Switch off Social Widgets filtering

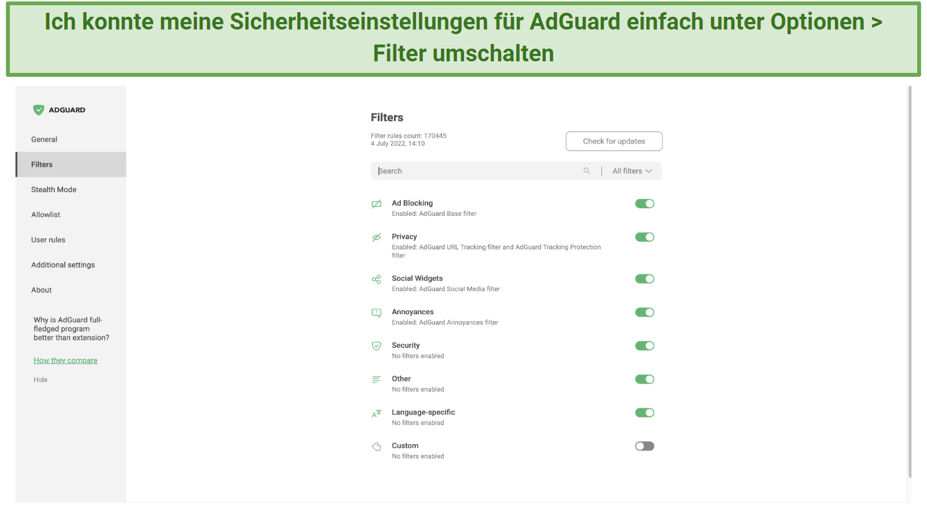[x=644, y=279]
